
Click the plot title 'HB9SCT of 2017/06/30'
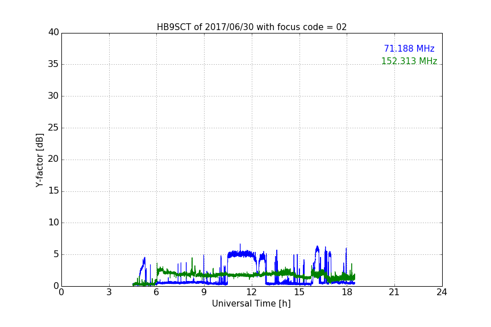coord(252,27)
